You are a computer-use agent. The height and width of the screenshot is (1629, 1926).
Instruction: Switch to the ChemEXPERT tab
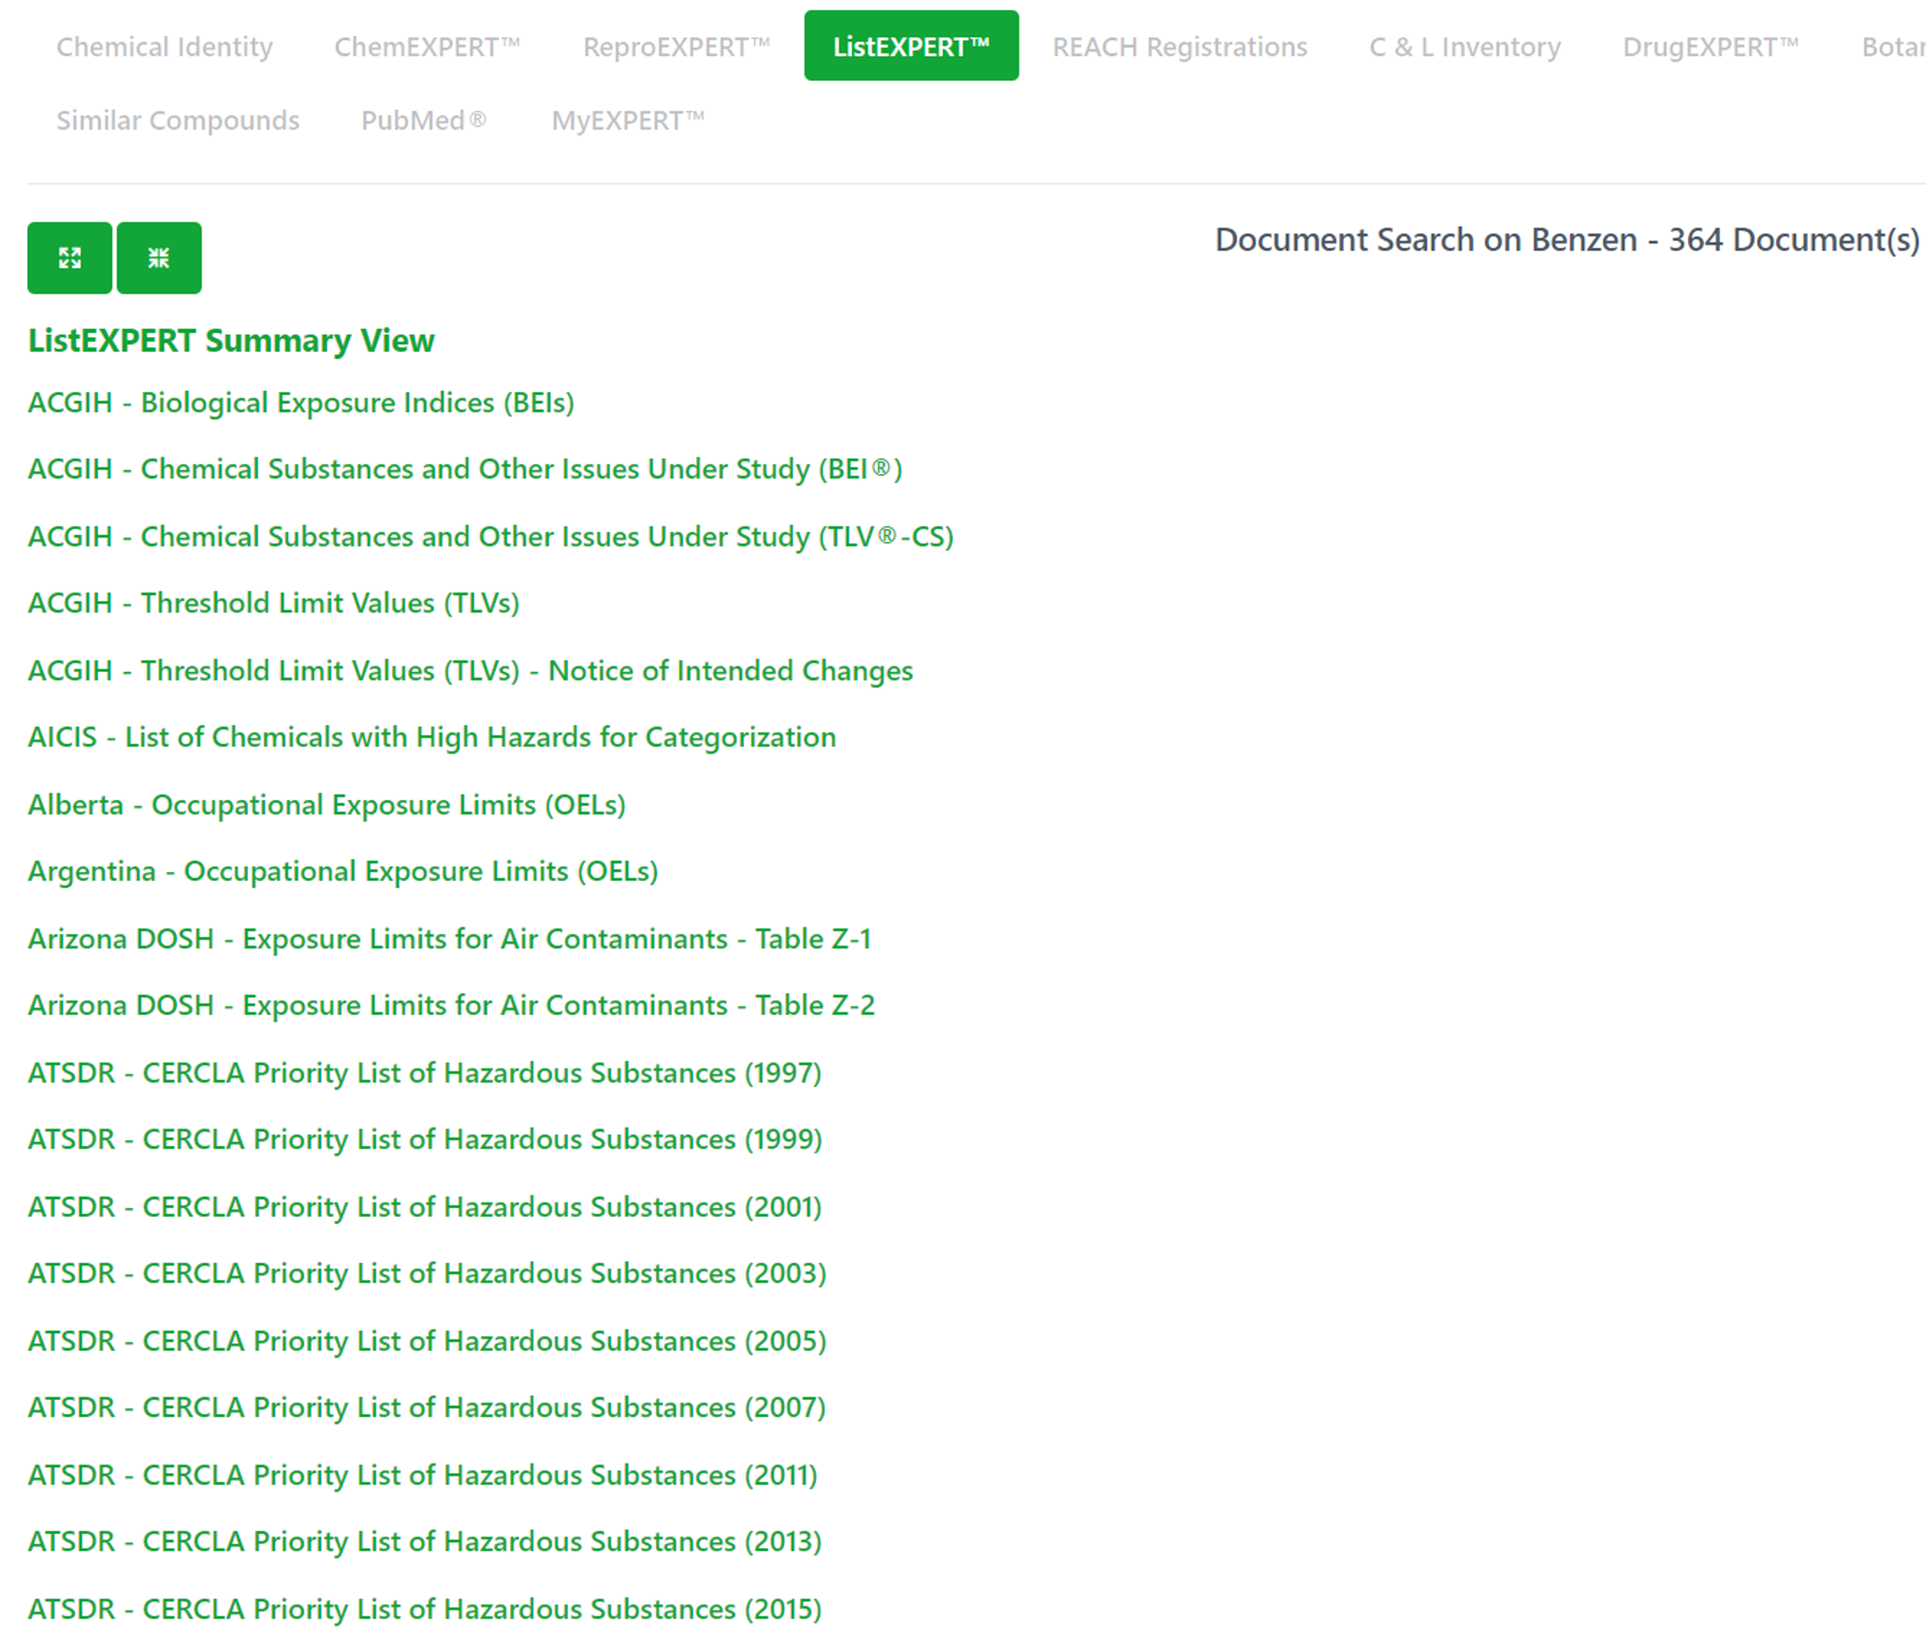click(427, 46)
